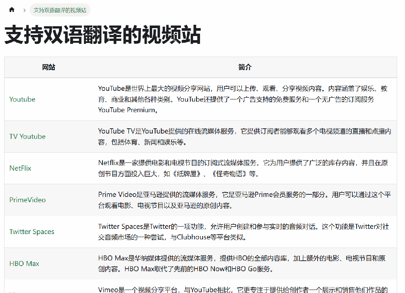This screenshot has height=293, width=405.
Task: Select the YouTube Premium description text
Action: [243, 99]
